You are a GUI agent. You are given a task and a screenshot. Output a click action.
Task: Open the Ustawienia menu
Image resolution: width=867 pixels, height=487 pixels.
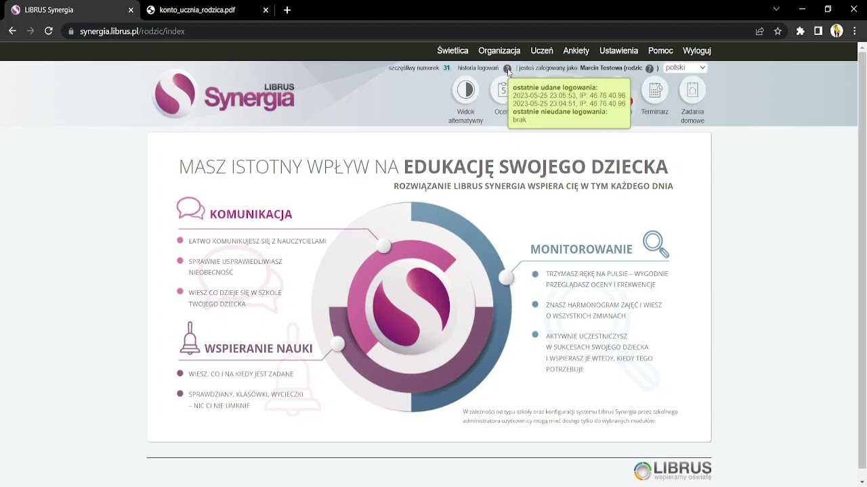618,51
